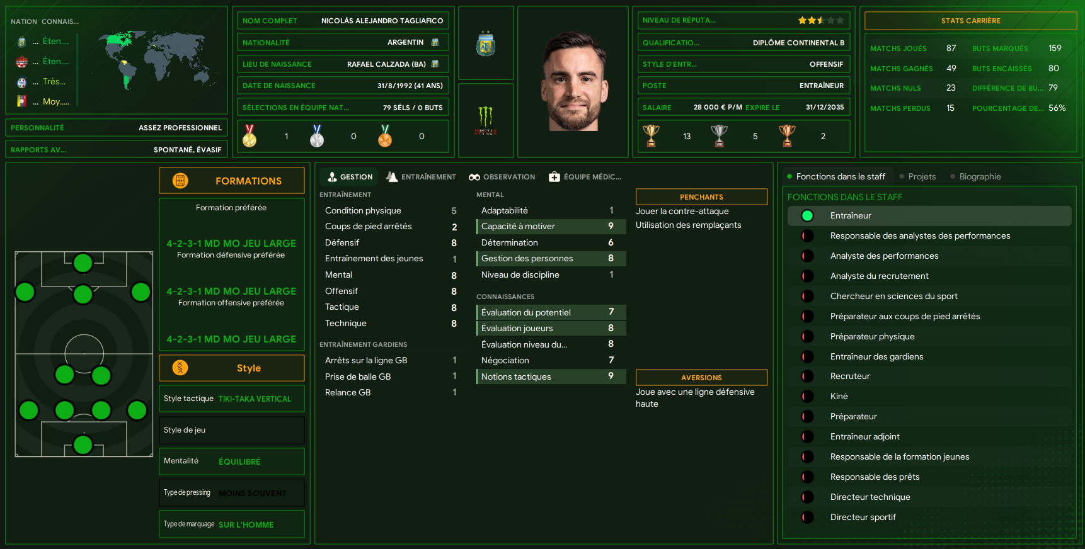
Task: Click the orange Style icon
Action: click(180, 368)
